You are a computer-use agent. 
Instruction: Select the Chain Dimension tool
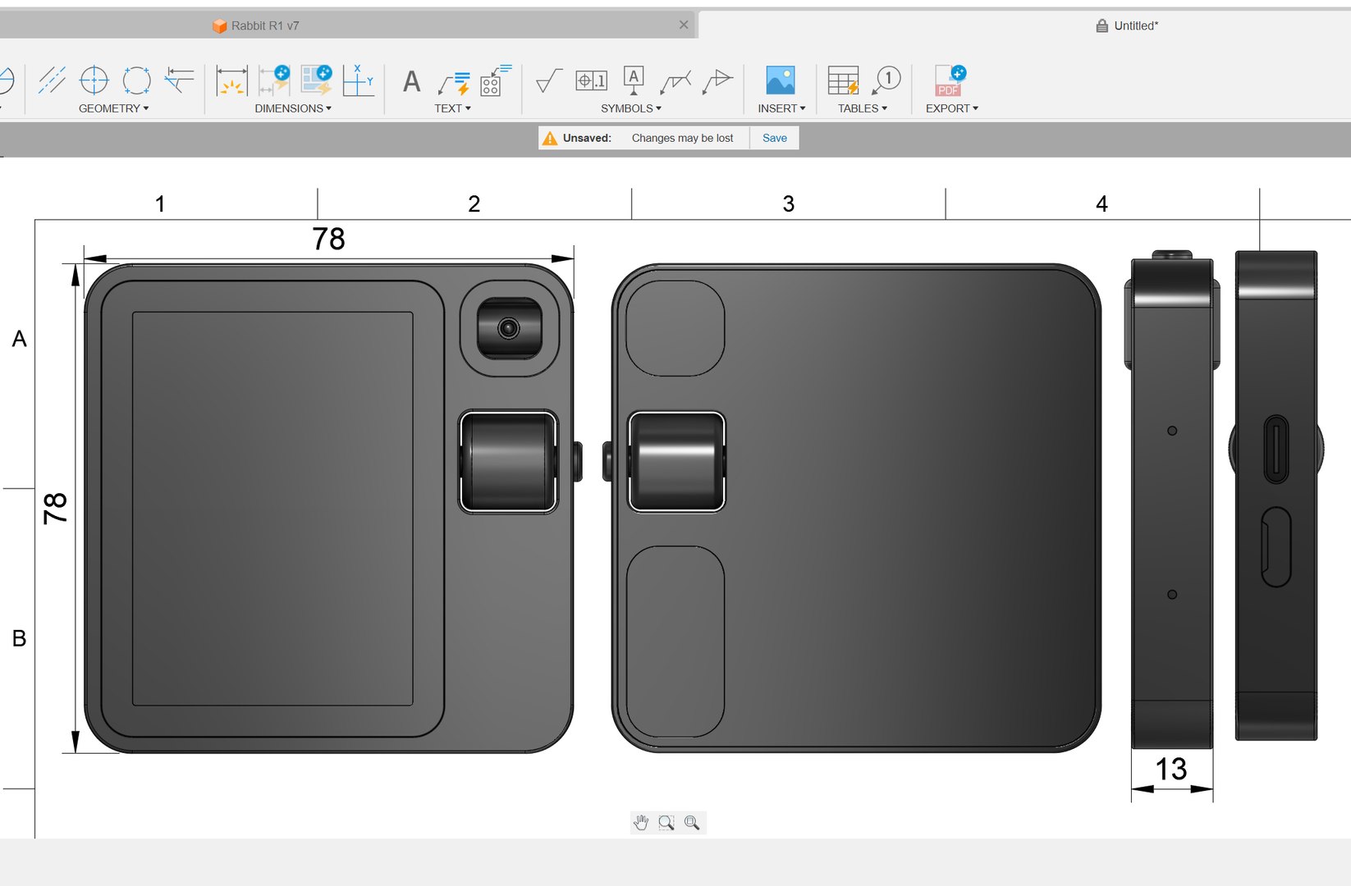[316, 80]
